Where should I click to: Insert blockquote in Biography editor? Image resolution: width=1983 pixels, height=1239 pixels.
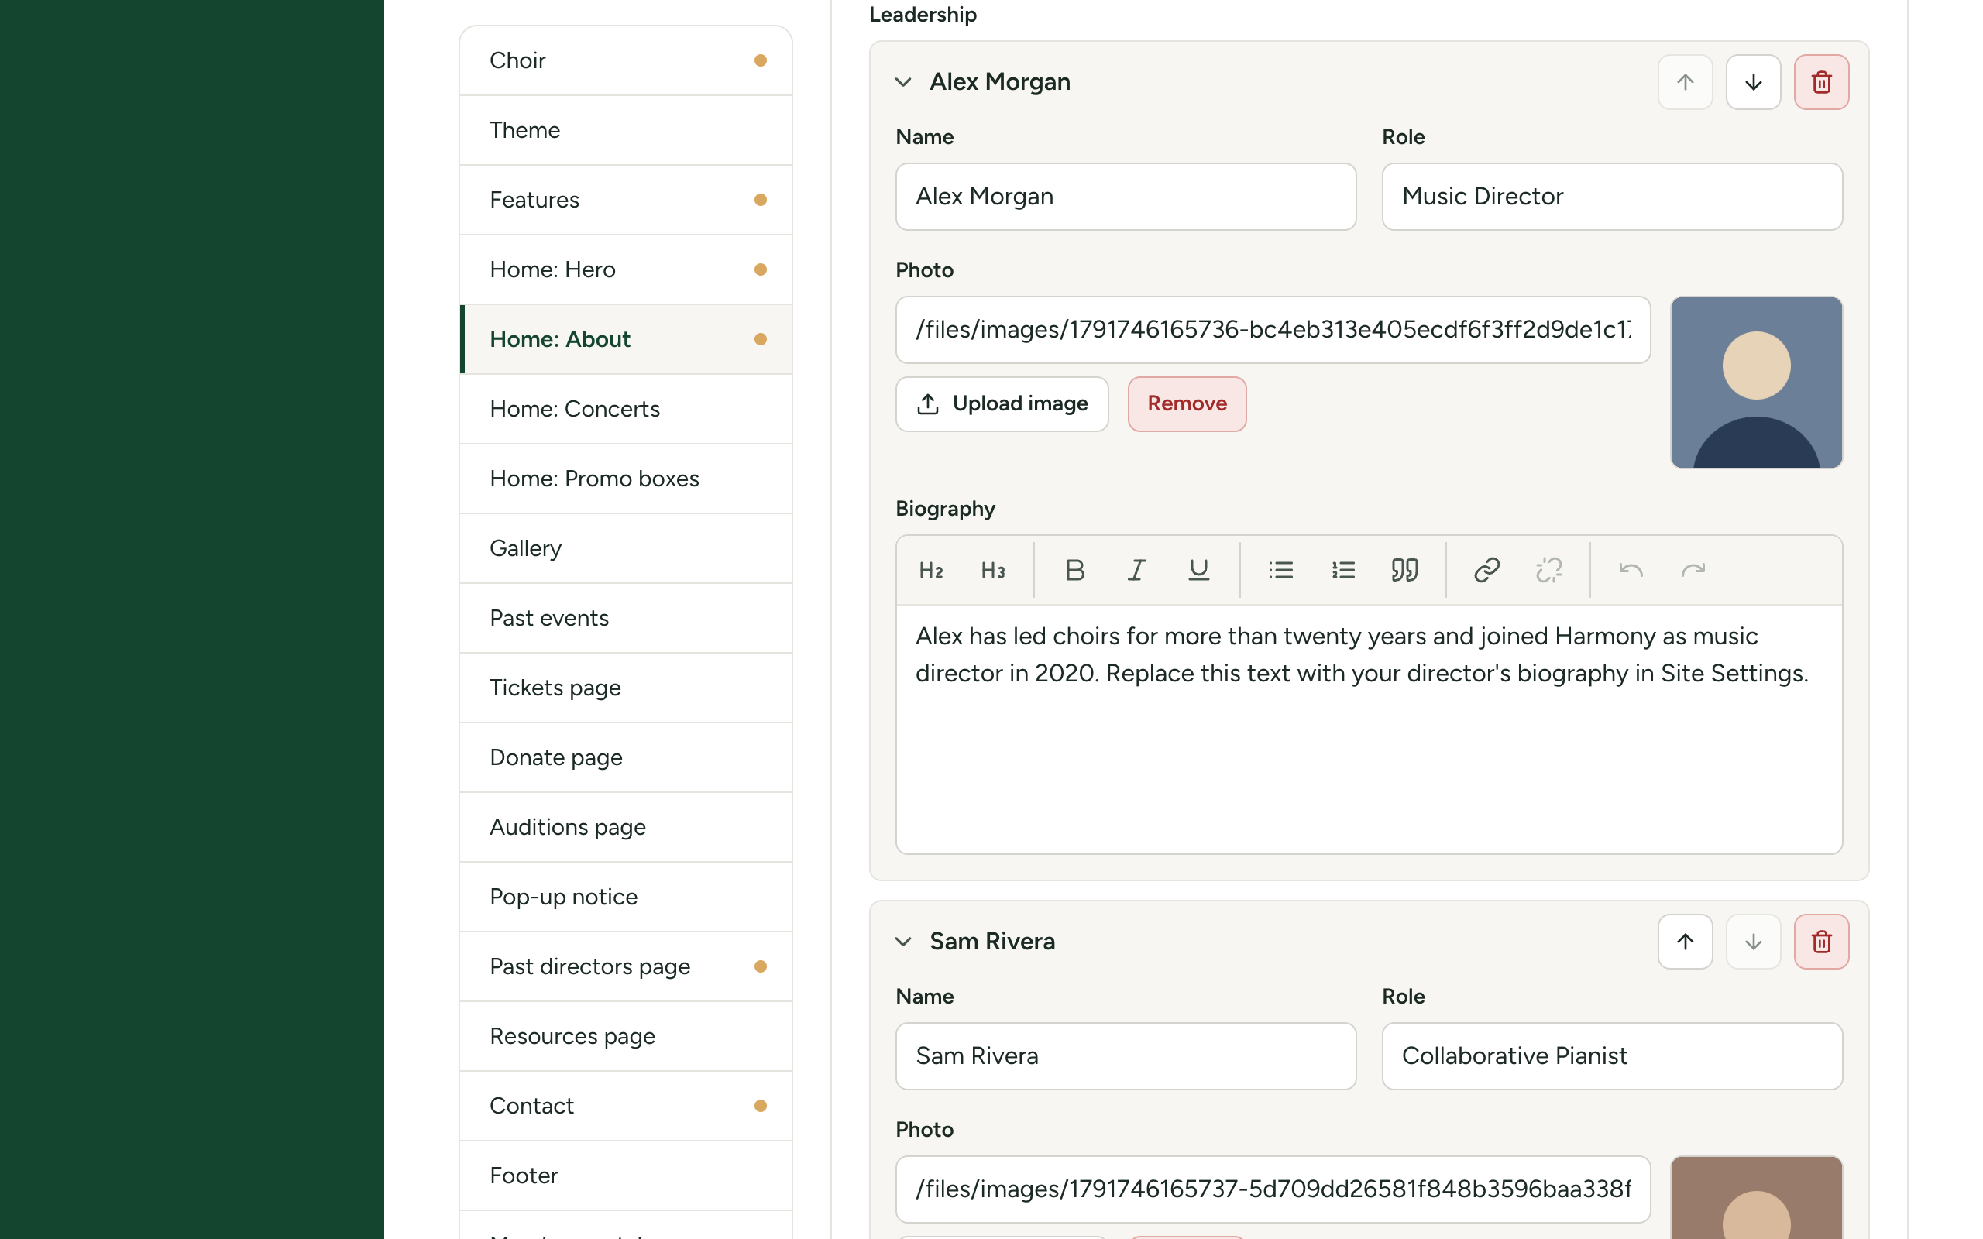click(x=1404, y=569)
